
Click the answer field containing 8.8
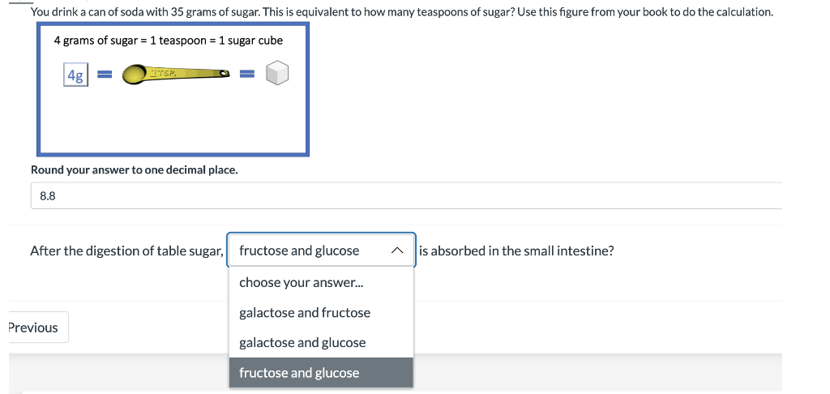click(x=405, y=195)
